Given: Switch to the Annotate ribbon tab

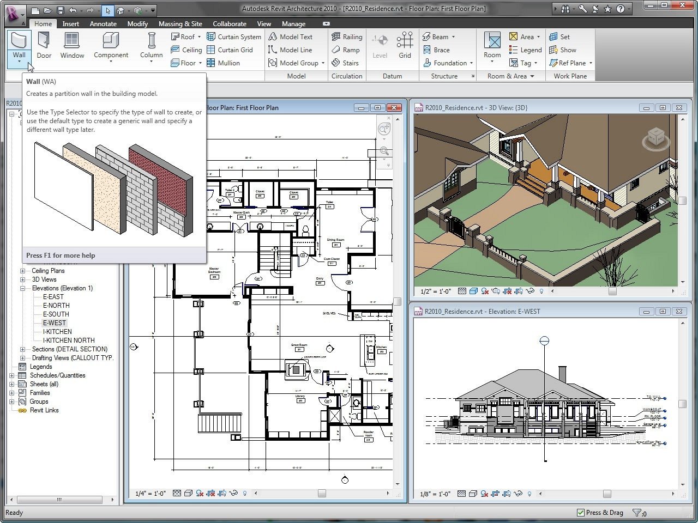Looking at the screenshot, I should coord(103,23).
